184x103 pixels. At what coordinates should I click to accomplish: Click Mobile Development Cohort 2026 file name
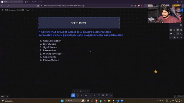coord(14,10)
